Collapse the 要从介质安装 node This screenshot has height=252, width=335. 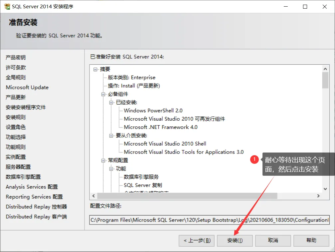(111, 136)
